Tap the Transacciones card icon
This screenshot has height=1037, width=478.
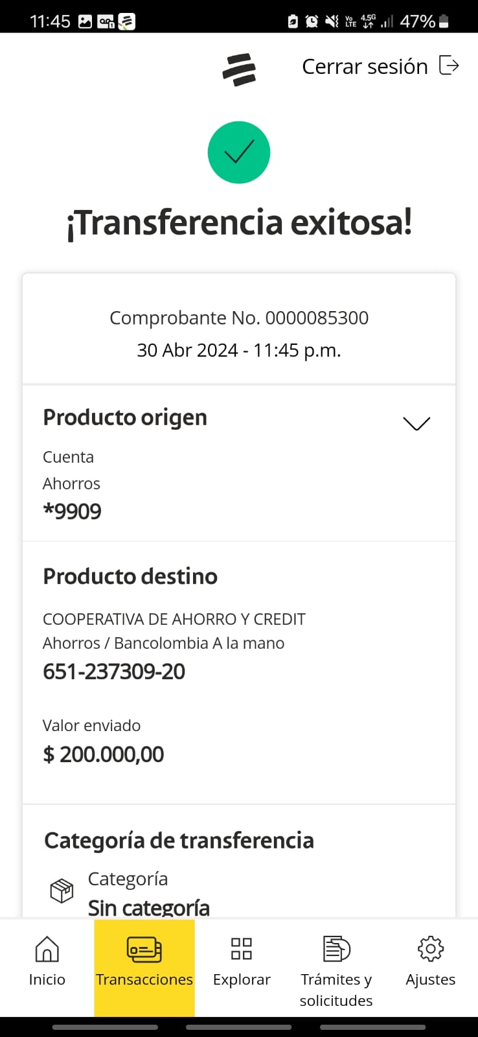click(144, 950)
